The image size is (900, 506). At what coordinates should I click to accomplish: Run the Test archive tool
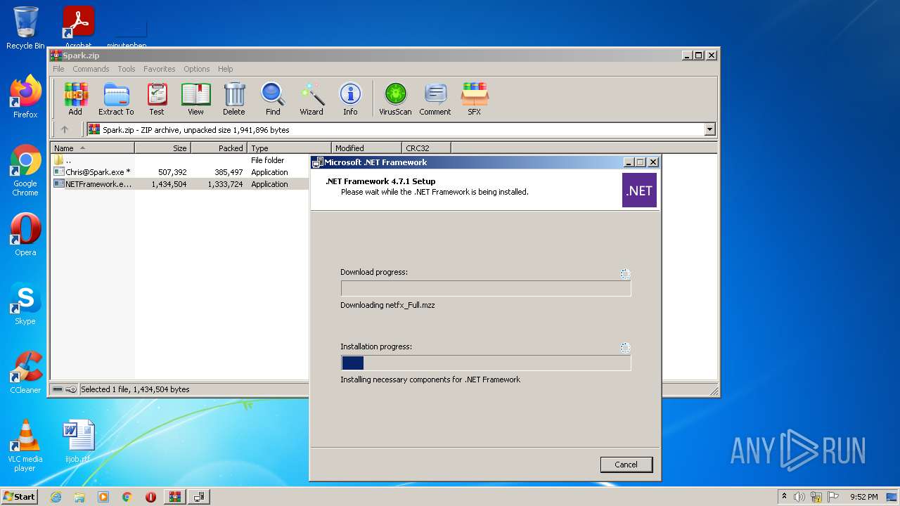[x=157, y=98]
